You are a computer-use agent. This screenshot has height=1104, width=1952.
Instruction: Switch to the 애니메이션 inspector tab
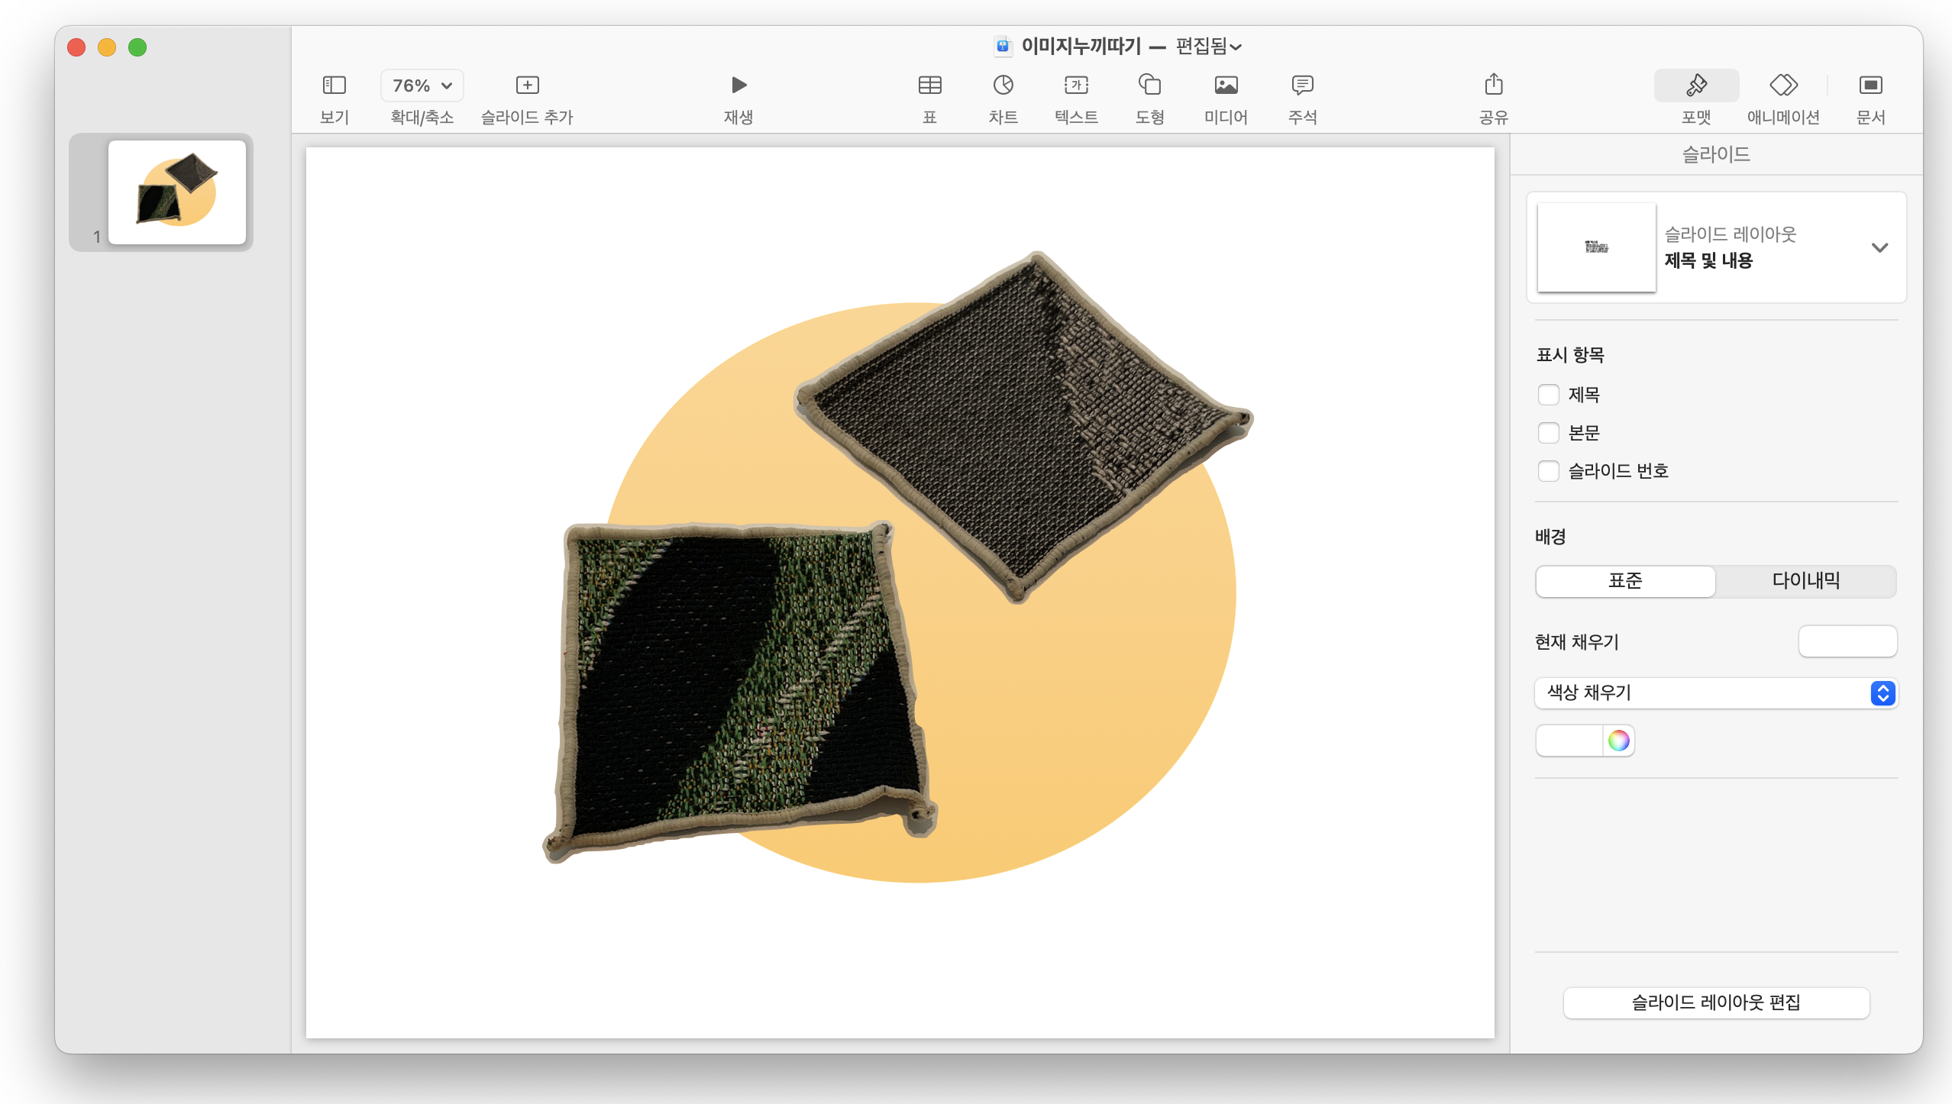1783,86
